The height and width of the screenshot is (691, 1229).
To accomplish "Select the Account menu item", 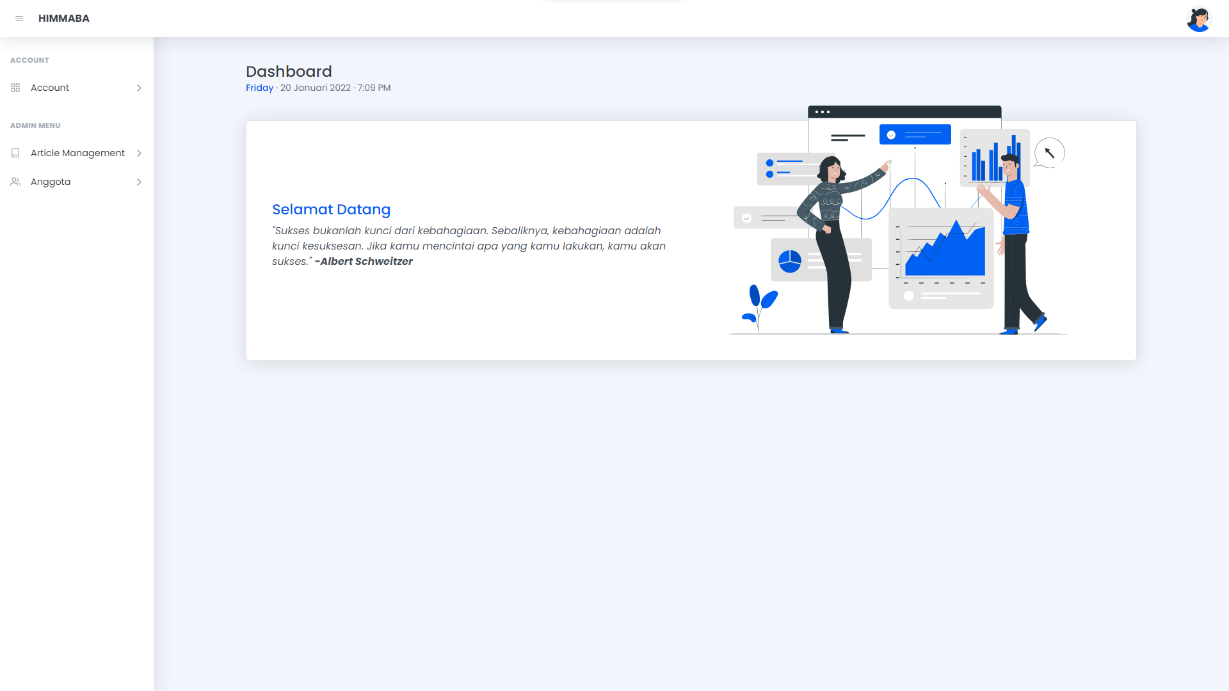I will pyautogui.click(x=76, y=88).
